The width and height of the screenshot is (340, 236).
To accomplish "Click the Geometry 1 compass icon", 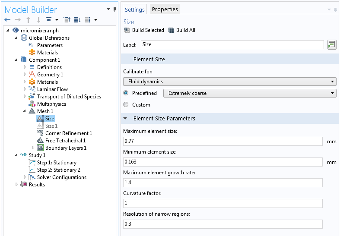I will pyautogui.click(x=32, y=74).
